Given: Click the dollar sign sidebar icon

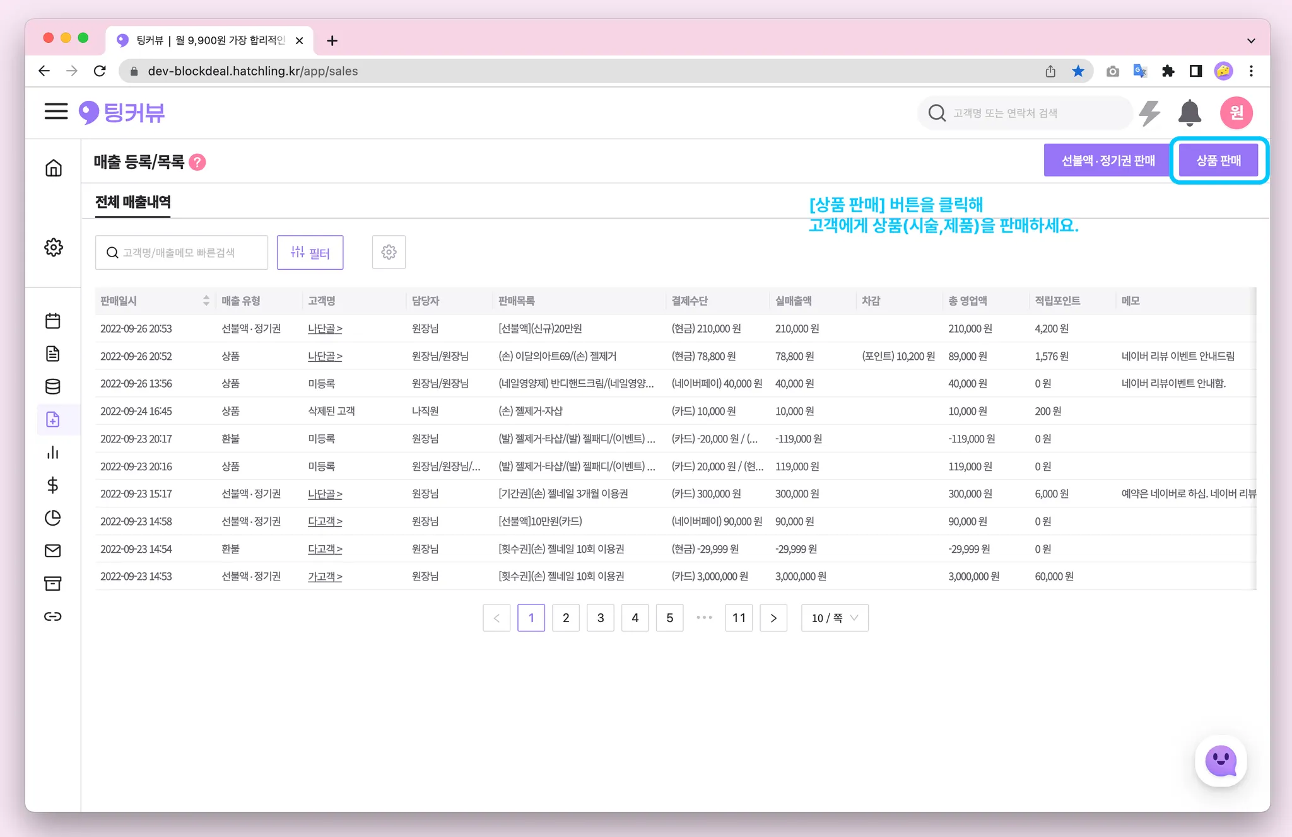Looking at the screenshot, I should coord(53,485).
